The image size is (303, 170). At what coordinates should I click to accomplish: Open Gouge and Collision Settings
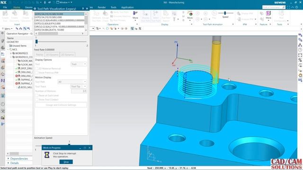[x=61, y=105]
